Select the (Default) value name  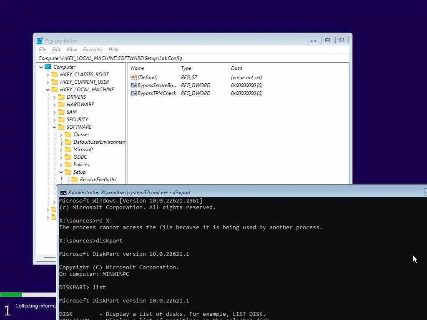[x=147, y=77]
